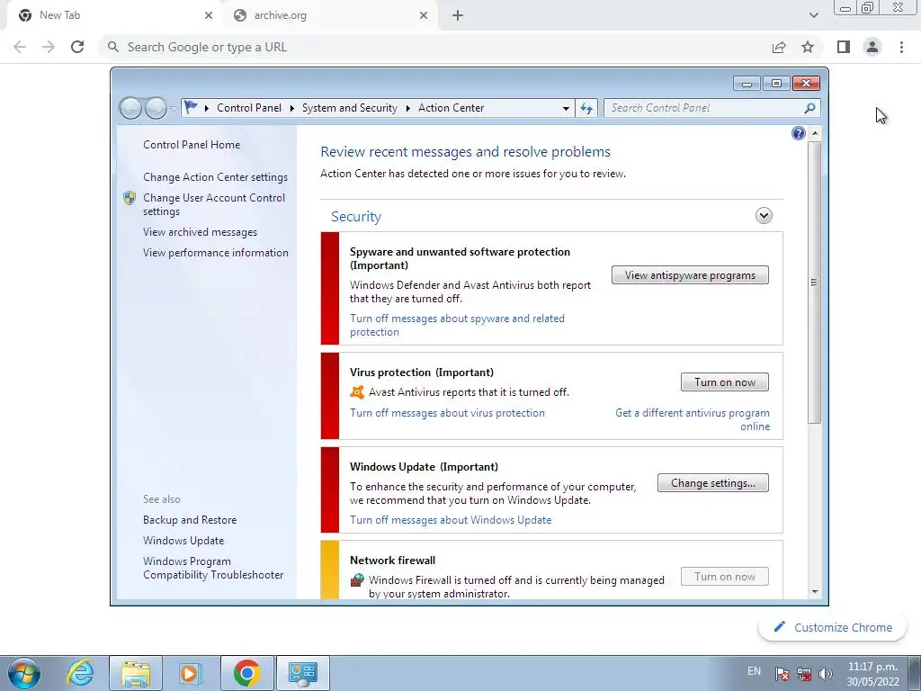Open Control Panel Home link
Screen dimensions: 921x691
tap(192, 145)
